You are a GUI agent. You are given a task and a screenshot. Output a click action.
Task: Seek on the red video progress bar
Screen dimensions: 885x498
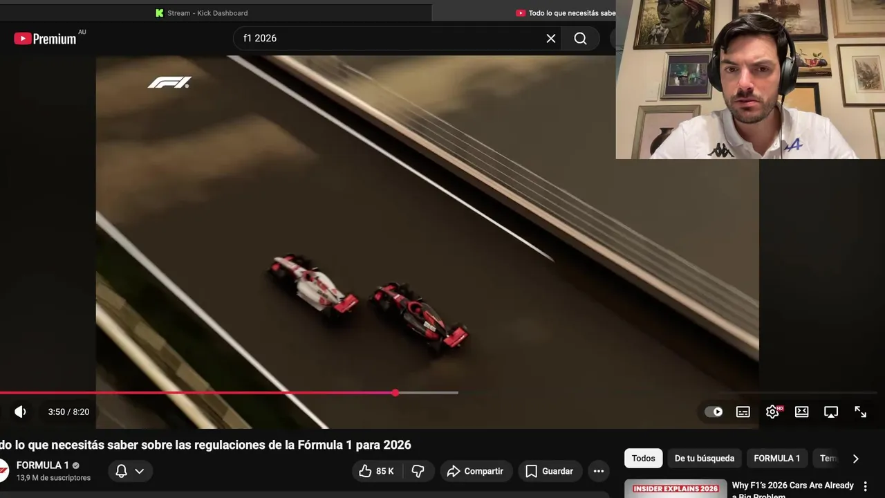coord(197,393)
